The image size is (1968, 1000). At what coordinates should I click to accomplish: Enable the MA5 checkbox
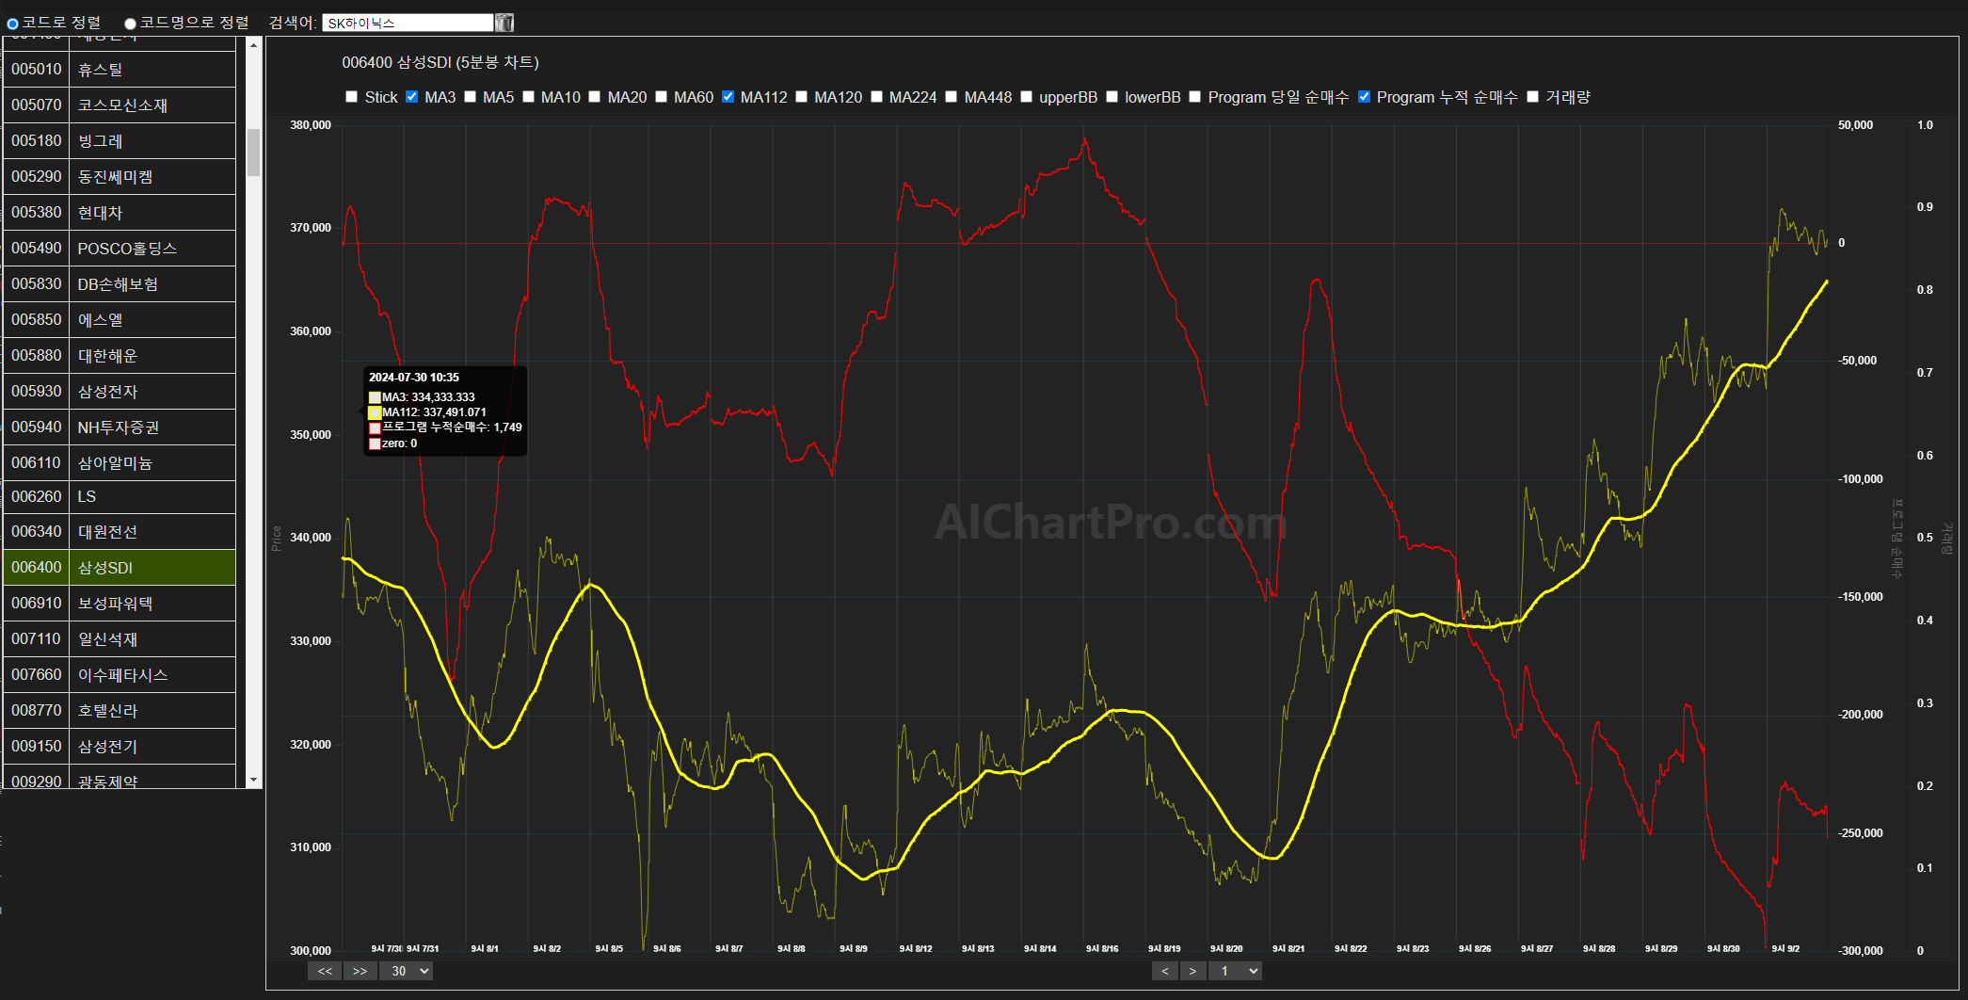[470, 97]
